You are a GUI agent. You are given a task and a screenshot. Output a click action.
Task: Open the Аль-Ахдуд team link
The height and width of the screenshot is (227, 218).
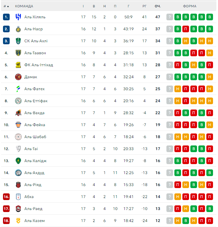[34, 173]
